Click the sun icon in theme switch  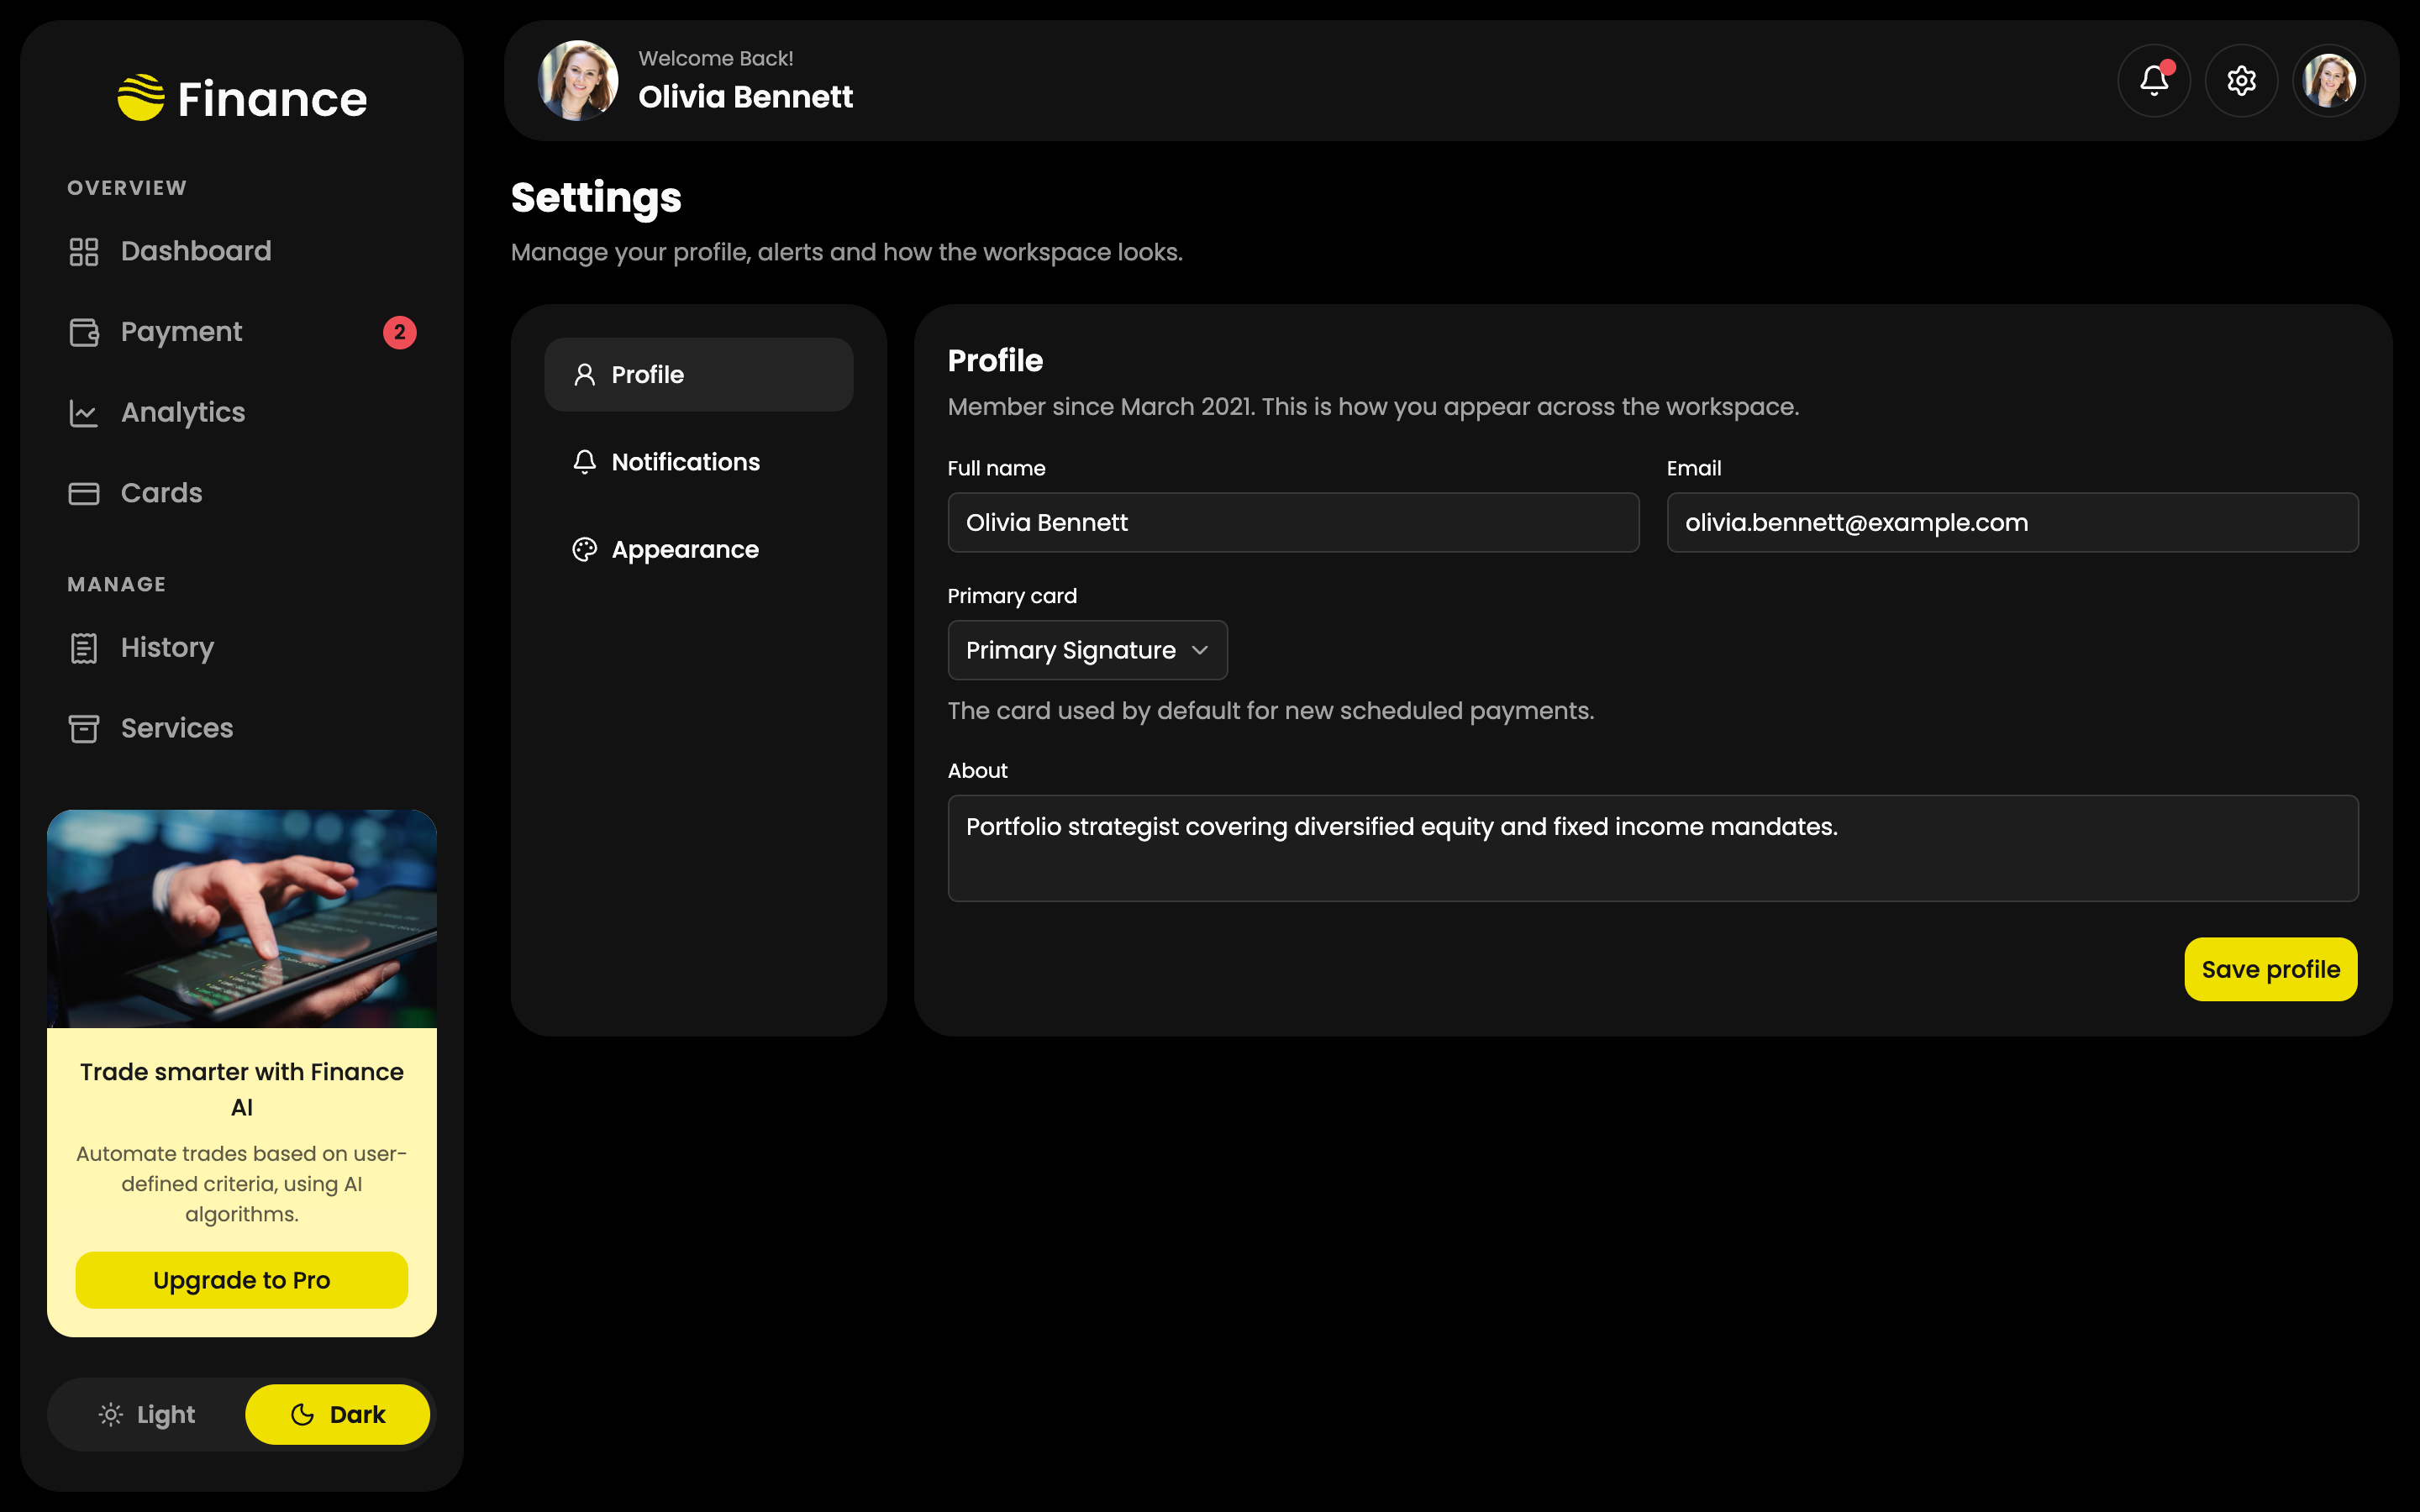point(111,1414)
